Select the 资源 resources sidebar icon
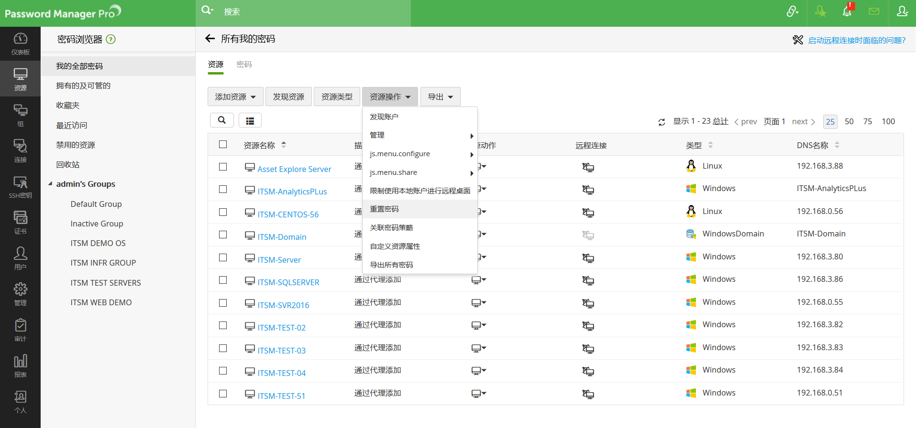Image resolution: width=916 pixels, height=428 pixels. (x=20, y=79)
